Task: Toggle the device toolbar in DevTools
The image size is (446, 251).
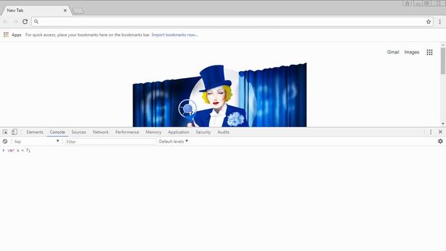Action: (x=14, y=132)
